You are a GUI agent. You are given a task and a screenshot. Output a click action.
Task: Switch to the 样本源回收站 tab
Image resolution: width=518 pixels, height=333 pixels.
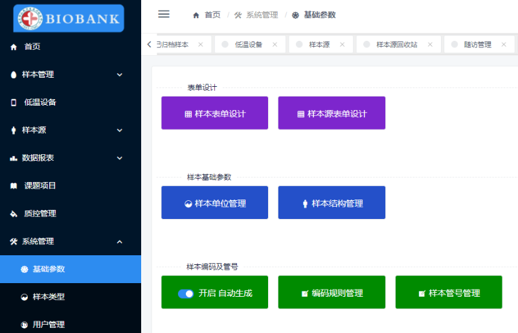click(396, 45)
